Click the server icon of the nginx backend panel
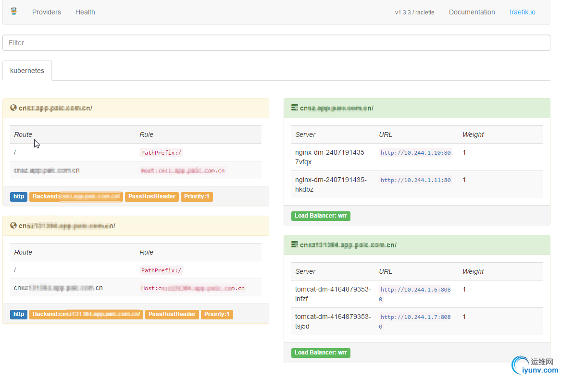Image resolution: width=561 pixels, height=378 pixels. 295,108
